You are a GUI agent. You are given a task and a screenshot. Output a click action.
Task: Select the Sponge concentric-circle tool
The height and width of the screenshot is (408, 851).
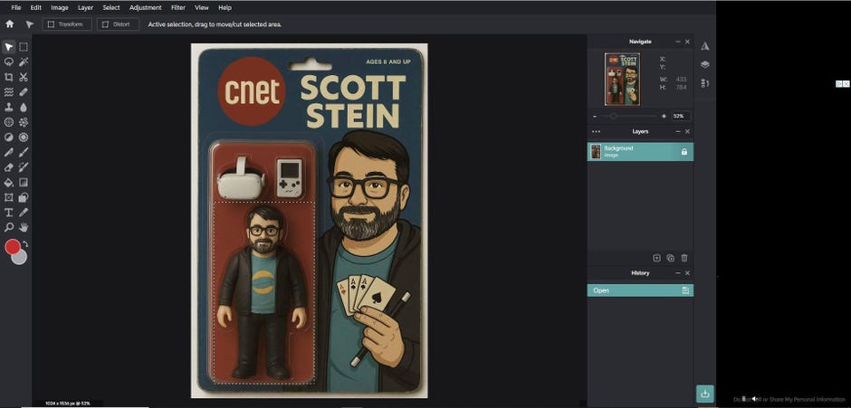click(24, 138)
